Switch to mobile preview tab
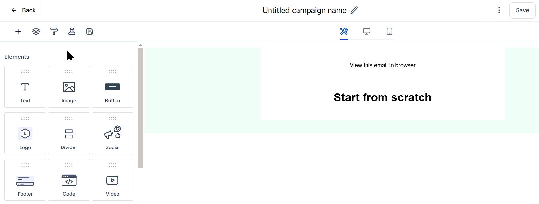 (x=389, y=32)
